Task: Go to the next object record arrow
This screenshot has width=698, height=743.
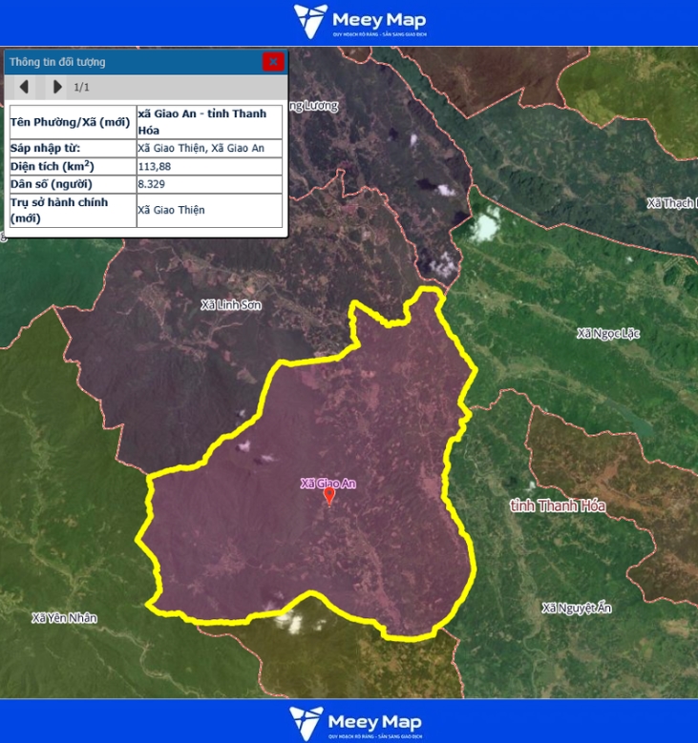Action: pyautogui.click(x=57, y=87)
